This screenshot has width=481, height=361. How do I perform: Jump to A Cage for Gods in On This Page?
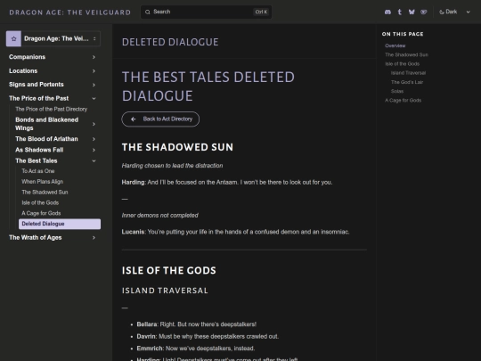pos(404,101)
